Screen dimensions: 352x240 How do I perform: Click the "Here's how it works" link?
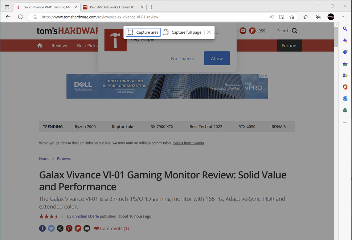188,143
